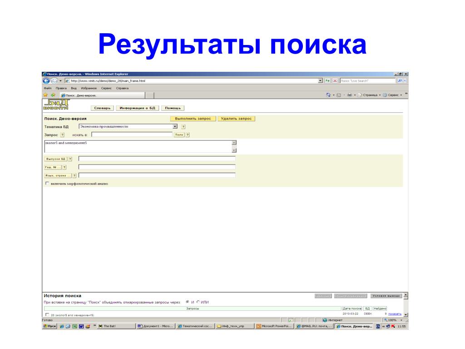The image size is (465, 349).
Task: Click the Internet Explorer quick launch icon
Action: click(x=62, y=326)
